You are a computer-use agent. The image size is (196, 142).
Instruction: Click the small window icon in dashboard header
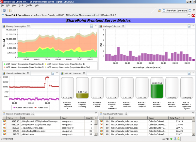click(189, 15)
